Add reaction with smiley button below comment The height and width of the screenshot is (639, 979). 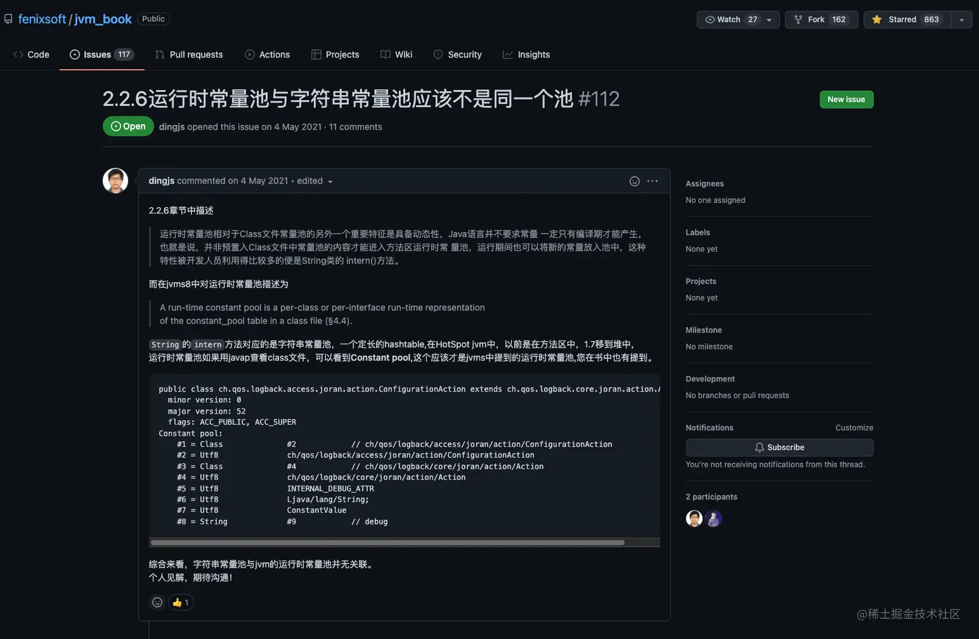157,602
